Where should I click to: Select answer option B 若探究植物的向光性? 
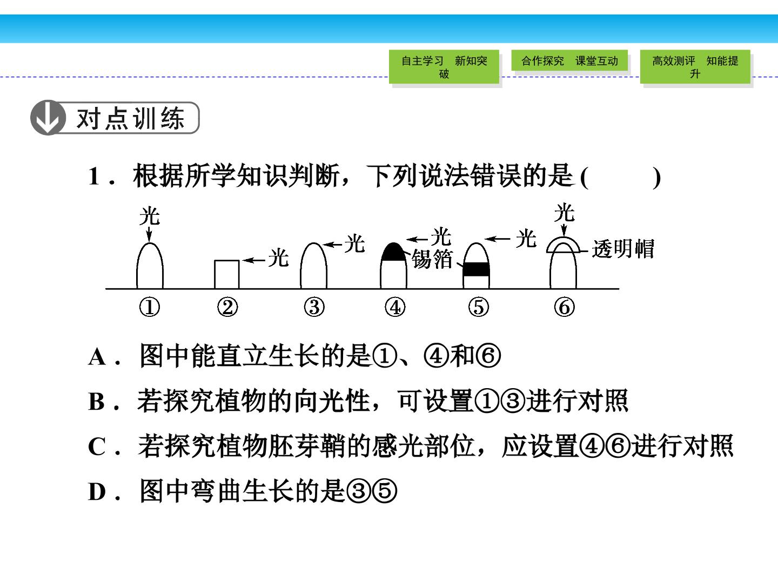coord(358,401)
